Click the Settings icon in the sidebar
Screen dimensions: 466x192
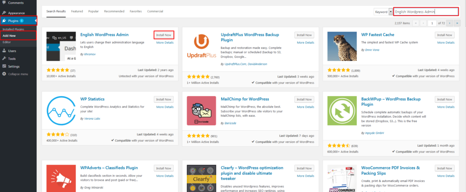[4, 66]
